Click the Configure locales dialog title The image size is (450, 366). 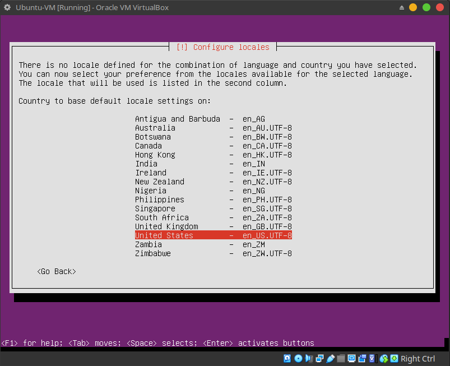[222, 47]
